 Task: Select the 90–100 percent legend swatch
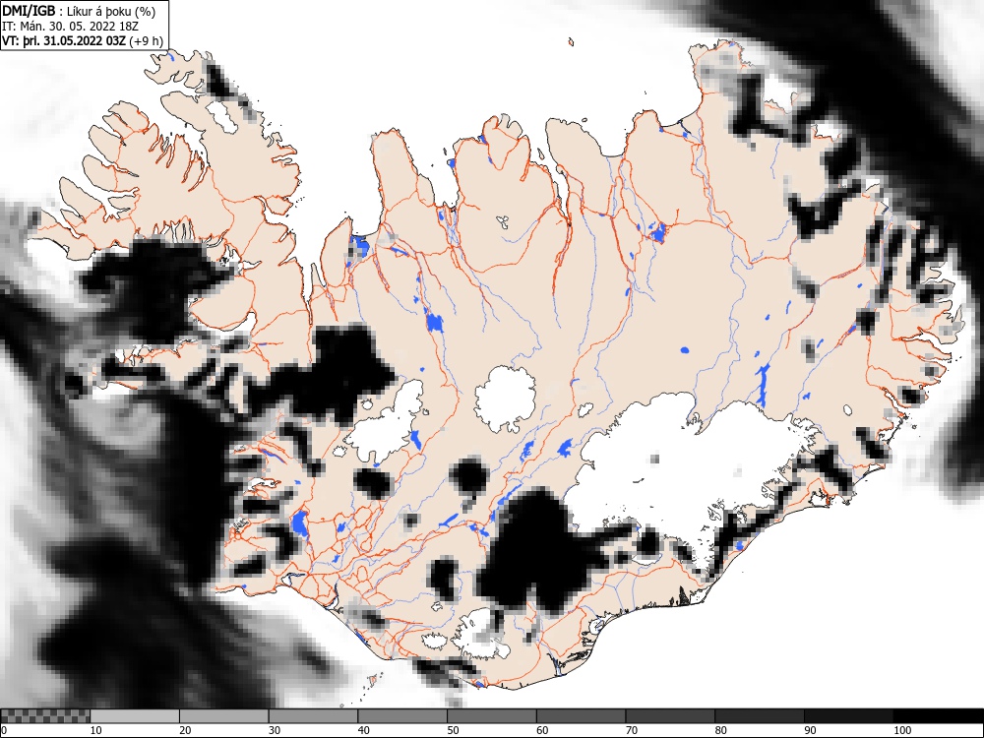pyautogui.click(x=848, y=716)
